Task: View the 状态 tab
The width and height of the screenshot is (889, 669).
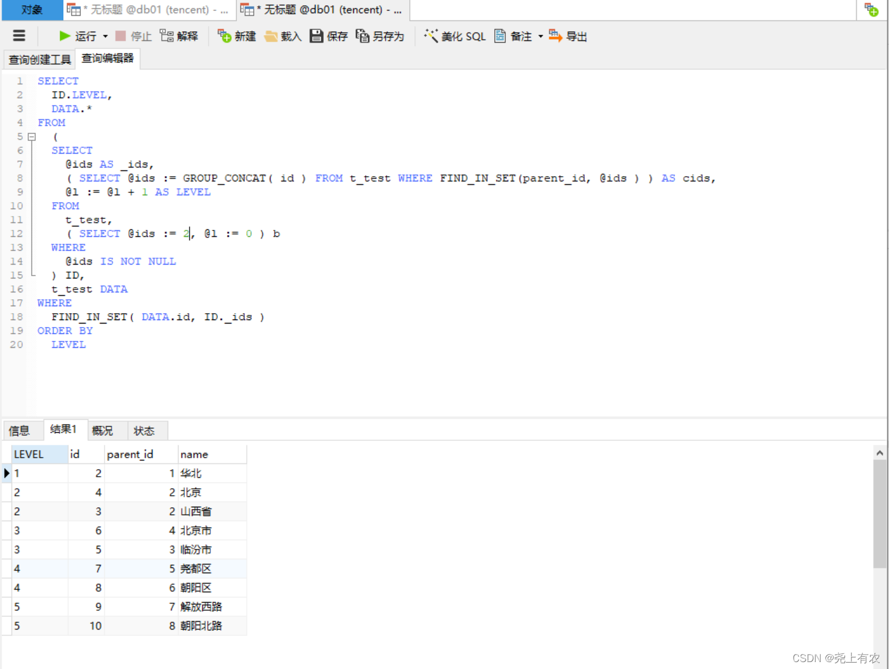Action: (x=146, y=430)
